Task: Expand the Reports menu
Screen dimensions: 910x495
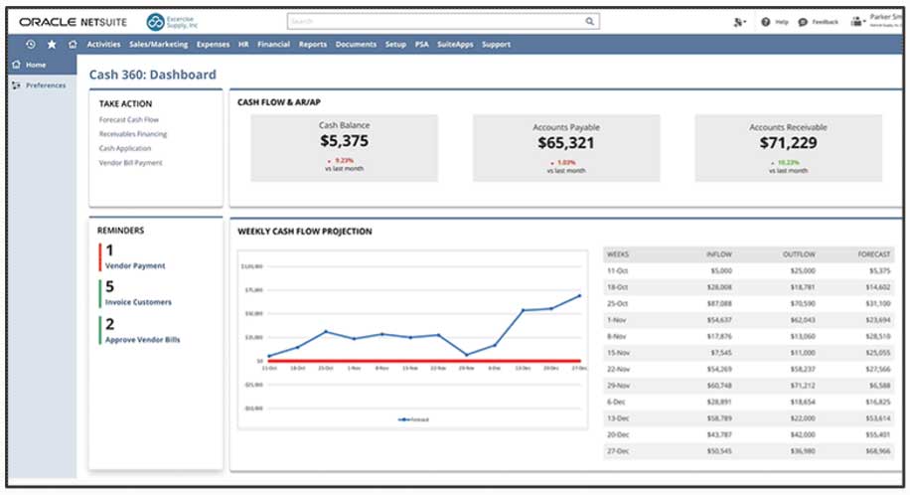Action: [312, 44]
